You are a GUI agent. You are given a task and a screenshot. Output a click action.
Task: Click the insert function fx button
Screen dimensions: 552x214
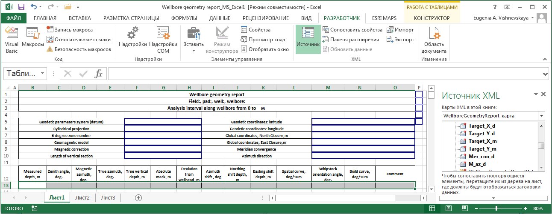pos(98,74)
